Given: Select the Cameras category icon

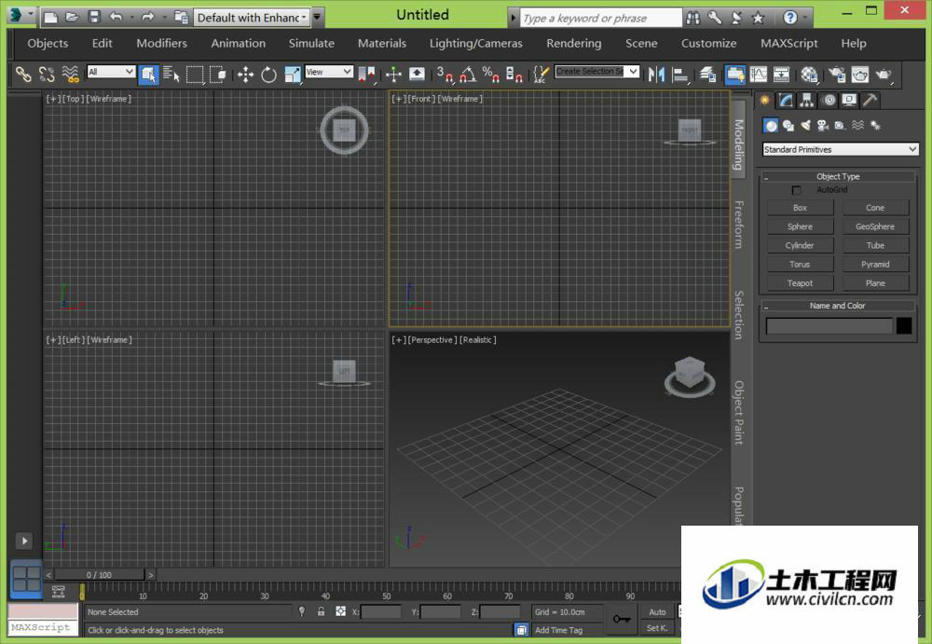Looking at the screenshot, I should click(x=823, y=126).
